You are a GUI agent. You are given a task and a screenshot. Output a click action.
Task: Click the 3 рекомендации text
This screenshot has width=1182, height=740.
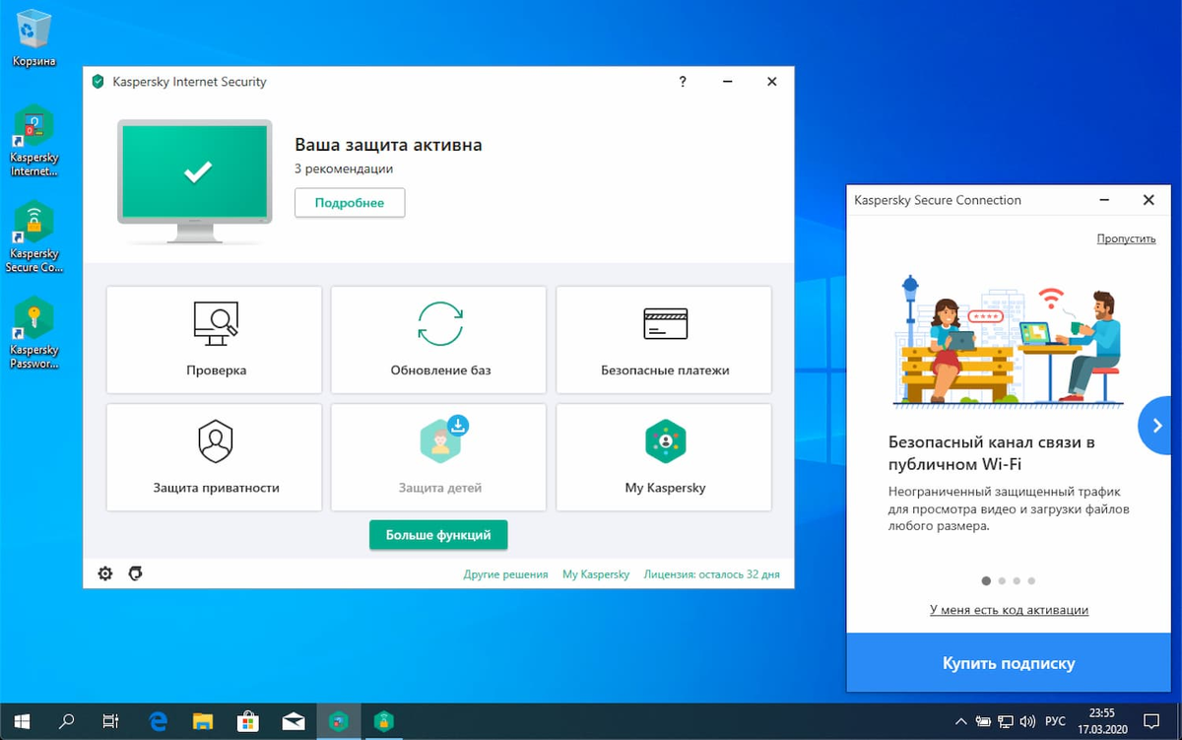tap(344, 169)
